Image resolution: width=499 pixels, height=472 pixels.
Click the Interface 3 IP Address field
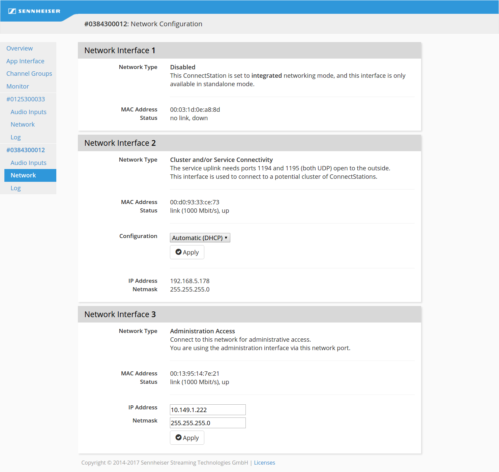[208, 410]
